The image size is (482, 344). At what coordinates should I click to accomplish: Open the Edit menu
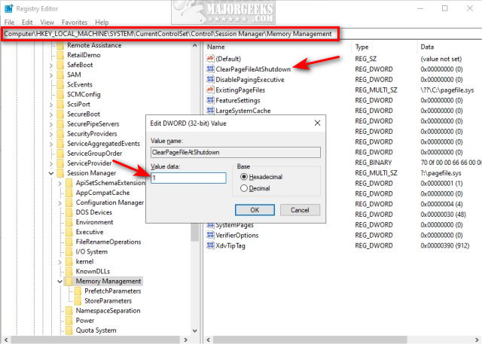(27, 23)
